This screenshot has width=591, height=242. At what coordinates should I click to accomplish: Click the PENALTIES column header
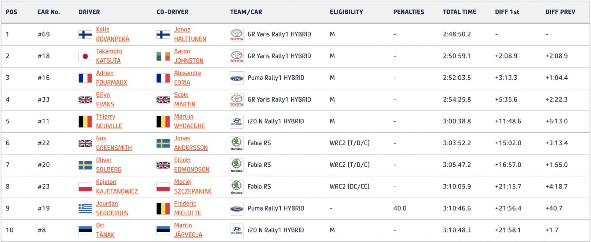[x=409, y=12]
